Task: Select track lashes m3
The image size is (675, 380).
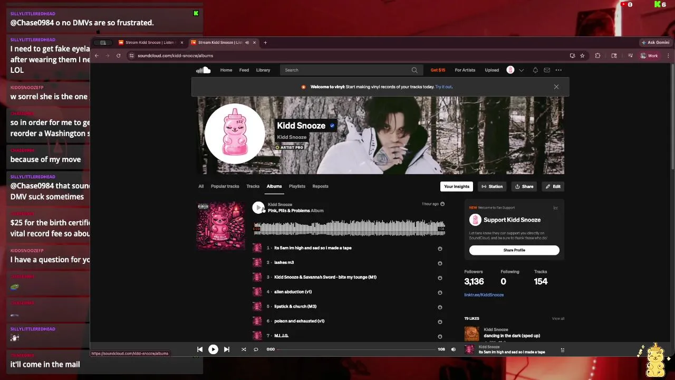Action: point(284,262)
